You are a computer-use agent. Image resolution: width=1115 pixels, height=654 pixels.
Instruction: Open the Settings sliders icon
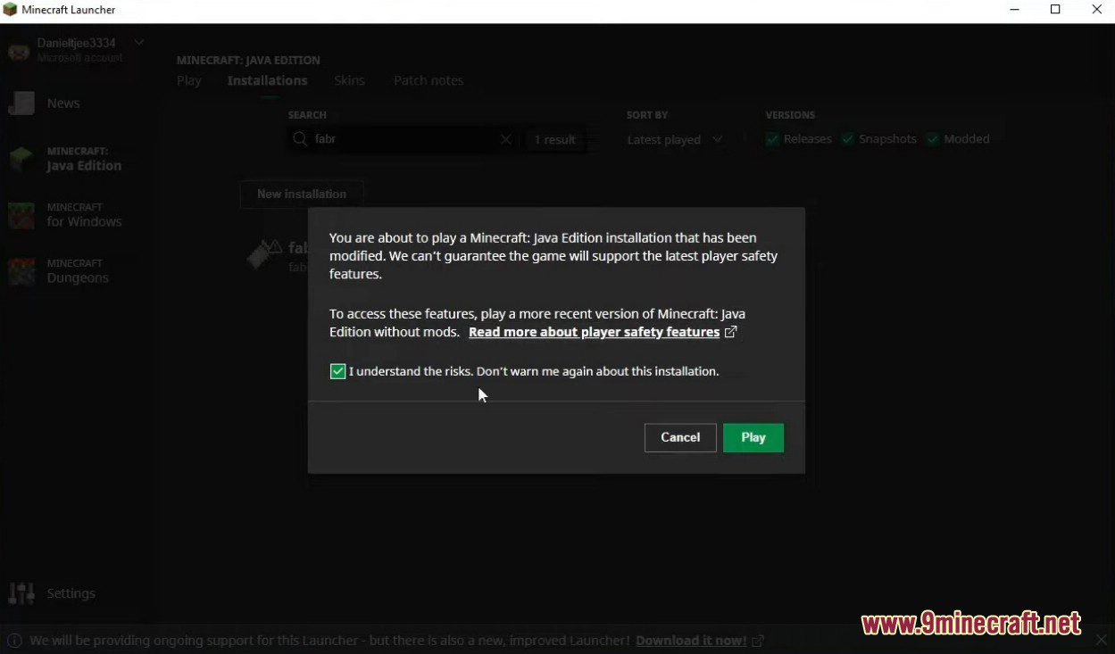[x=21, y=593]
